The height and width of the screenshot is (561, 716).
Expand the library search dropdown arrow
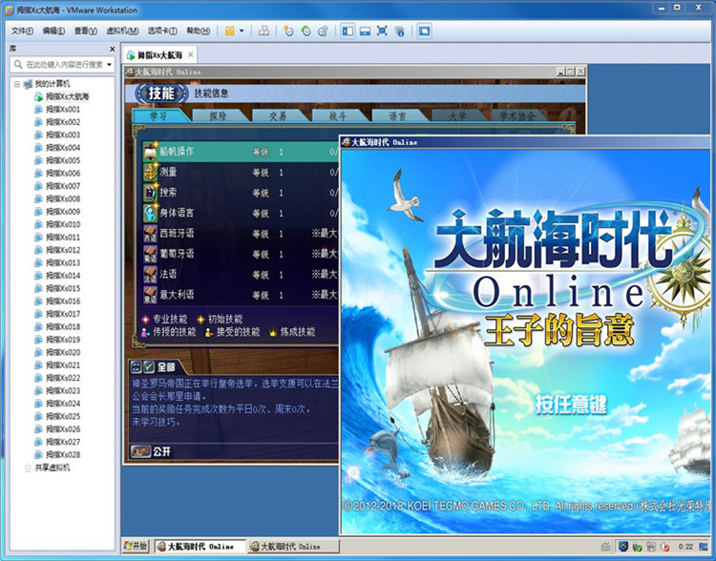tap(109, 65)
